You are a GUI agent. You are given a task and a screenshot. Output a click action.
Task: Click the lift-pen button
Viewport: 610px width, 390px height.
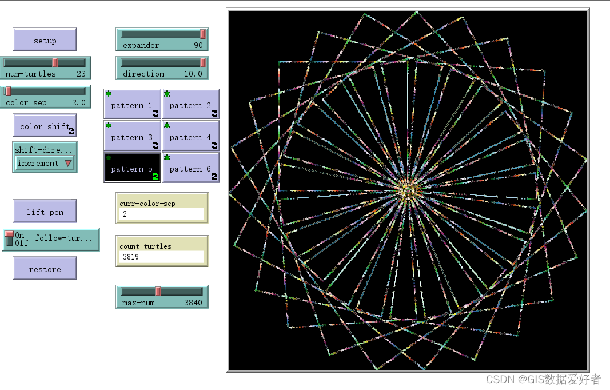click(45, 212)
